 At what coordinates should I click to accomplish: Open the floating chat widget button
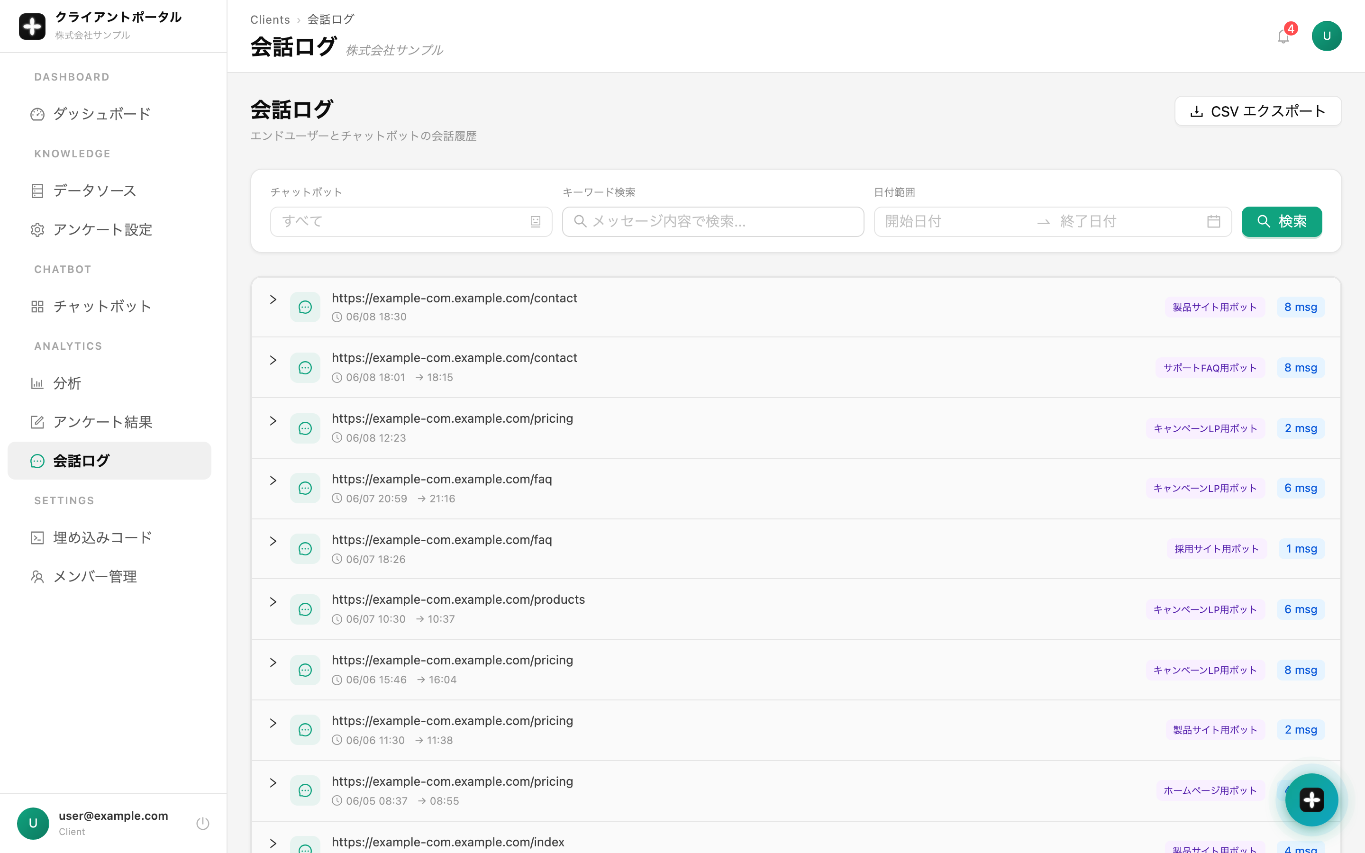(x=1311, y=799)
